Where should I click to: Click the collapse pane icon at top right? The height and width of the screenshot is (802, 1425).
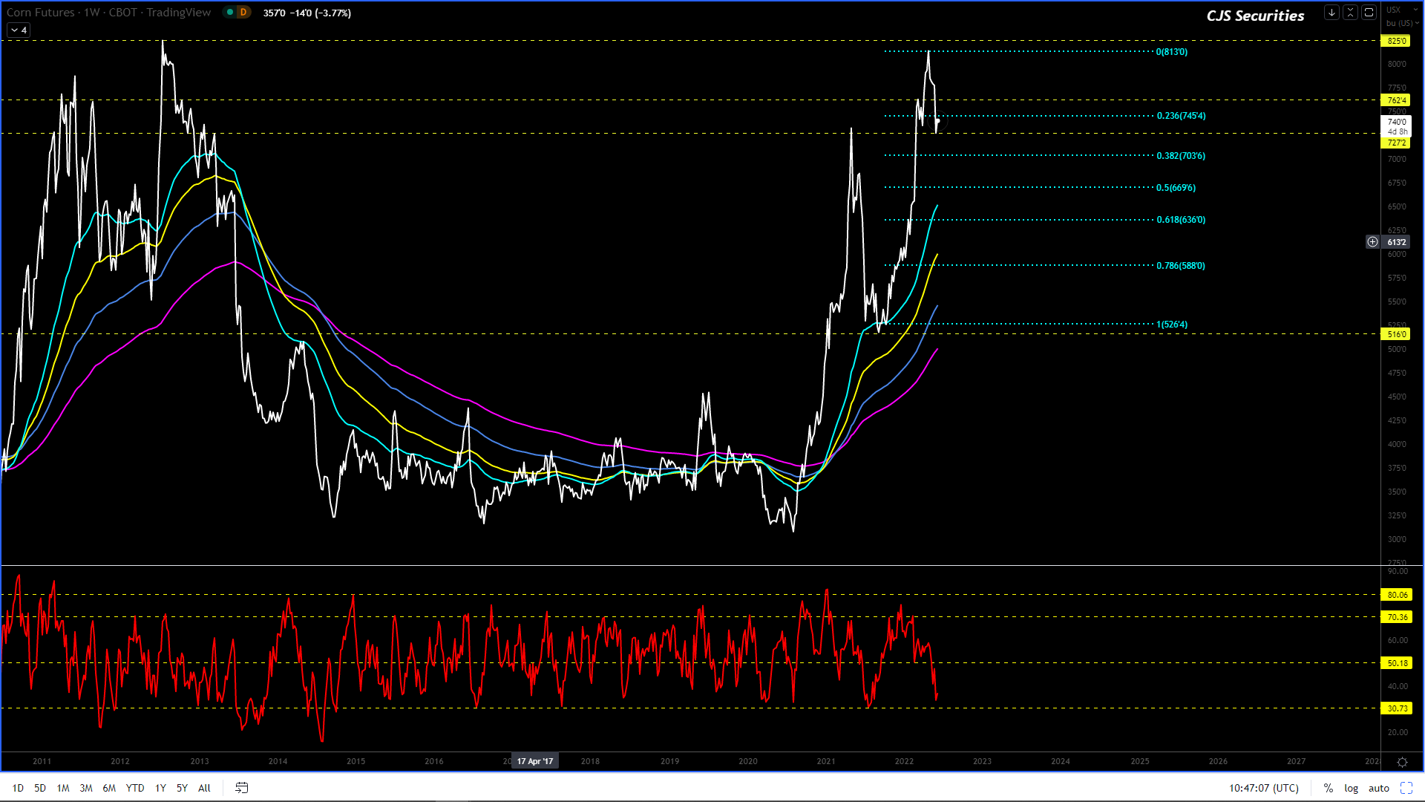pos(1350,13)
